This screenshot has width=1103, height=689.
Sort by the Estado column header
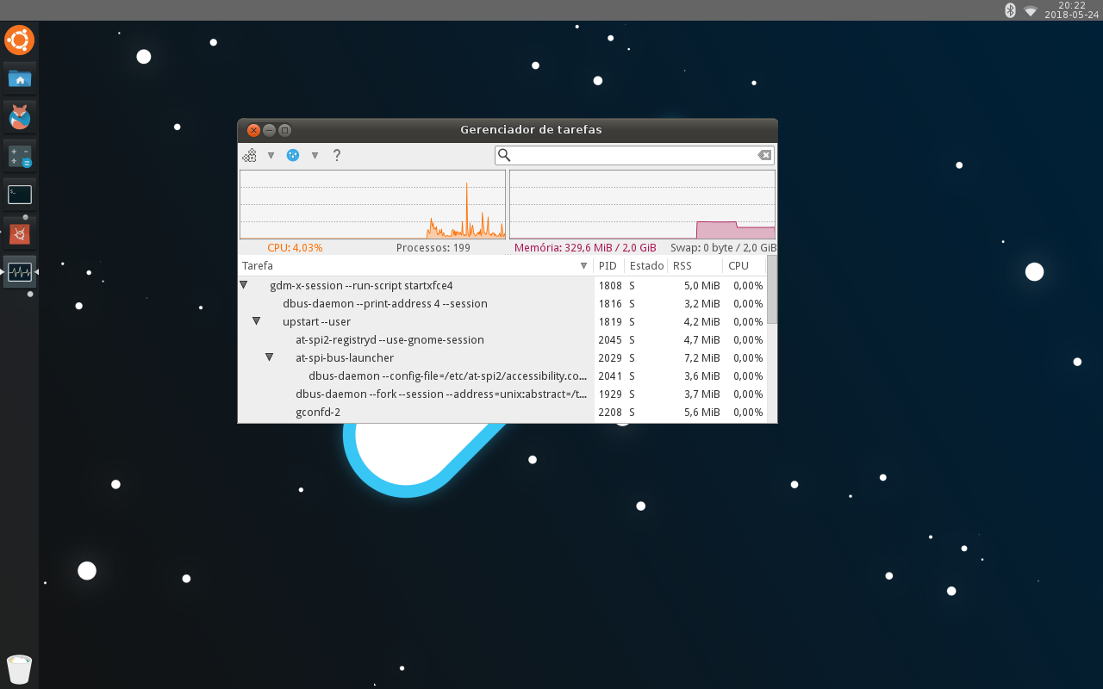[x=646, y=266]
